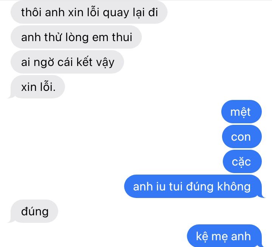Click the tail of the gray "đúng" bubble
Viewport: 272px width, 247px height.
coord(11,220)
